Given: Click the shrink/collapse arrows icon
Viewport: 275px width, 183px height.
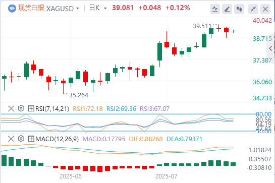Looking at the screenshot, I should tap(253, 9).
